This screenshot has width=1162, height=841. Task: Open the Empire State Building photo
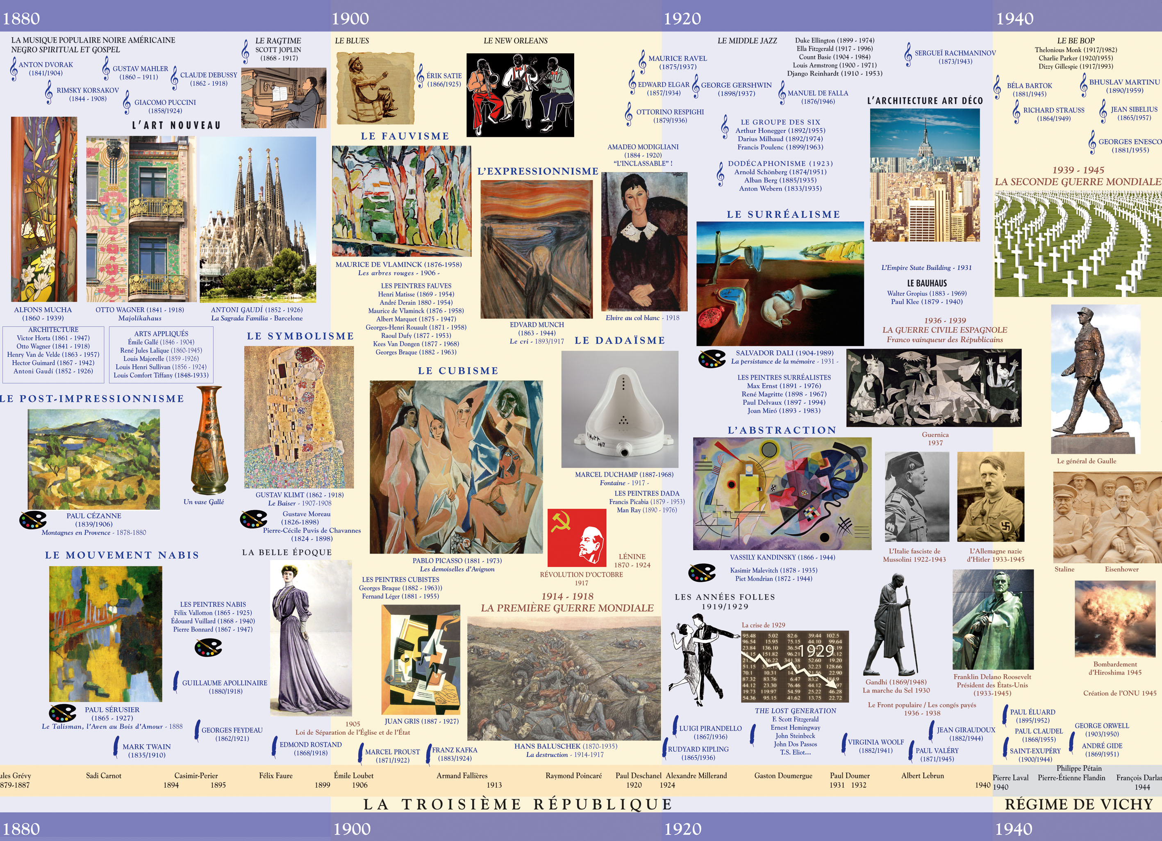point(925,175)
